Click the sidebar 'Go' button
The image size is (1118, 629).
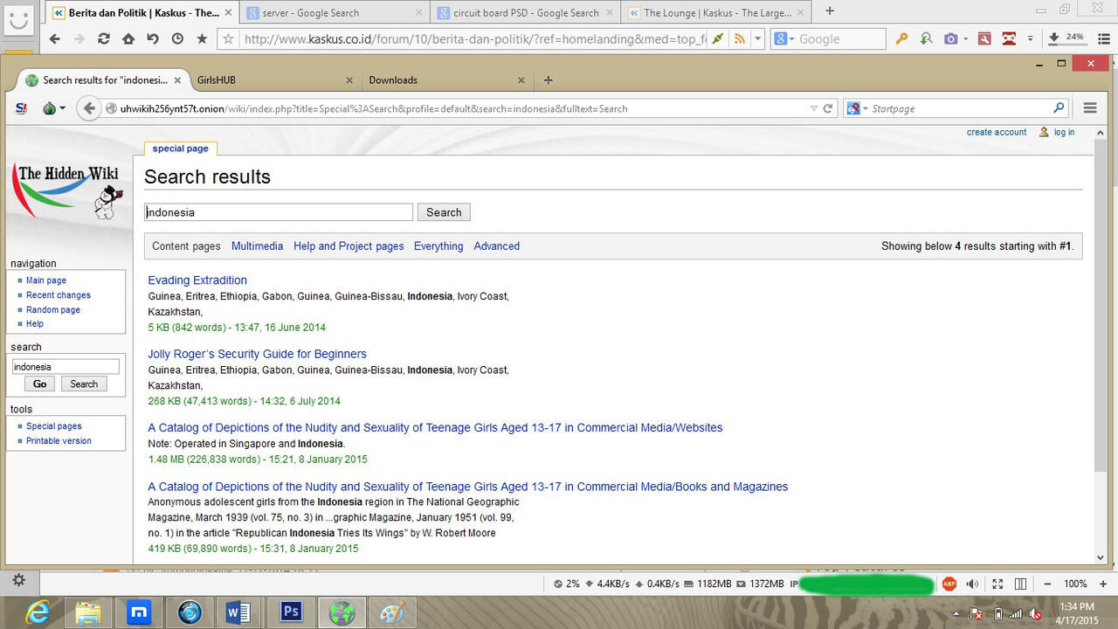point(39,384)
